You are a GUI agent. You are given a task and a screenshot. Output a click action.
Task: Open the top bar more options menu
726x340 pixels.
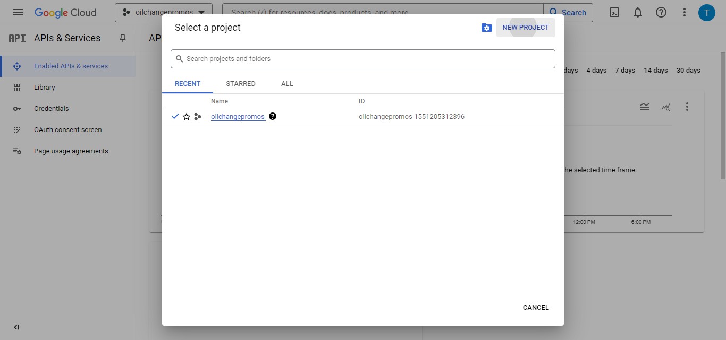[684, 12]
